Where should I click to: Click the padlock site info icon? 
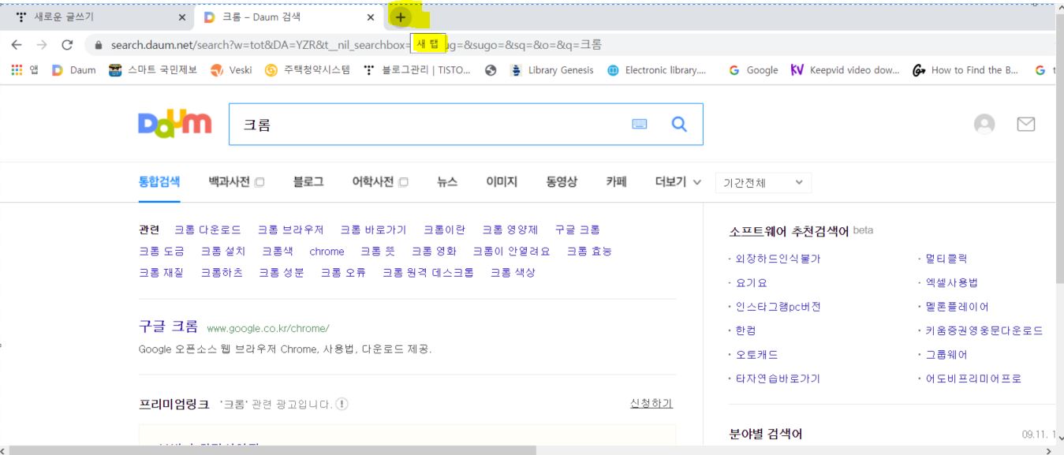99,45
